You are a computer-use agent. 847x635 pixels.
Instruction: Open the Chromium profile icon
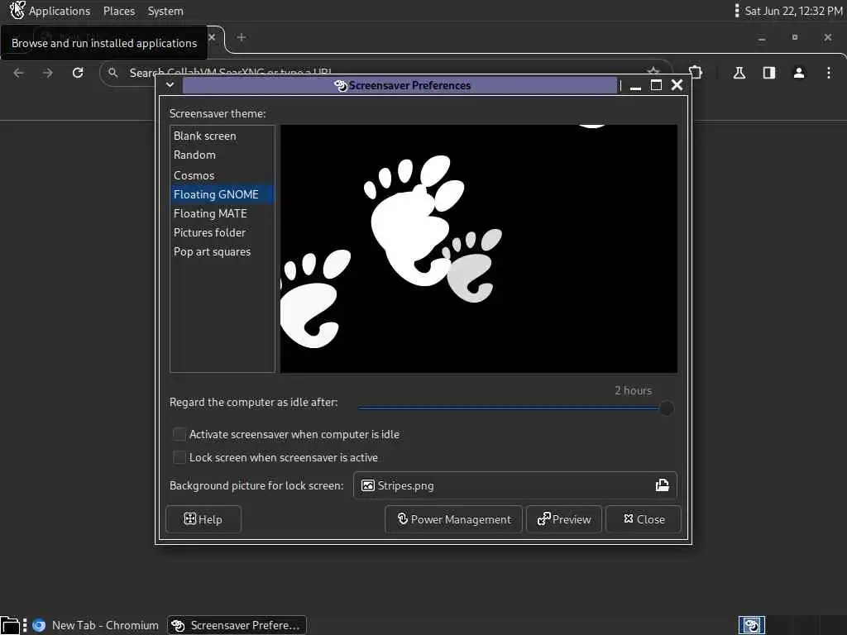click(x=799, y=73)
